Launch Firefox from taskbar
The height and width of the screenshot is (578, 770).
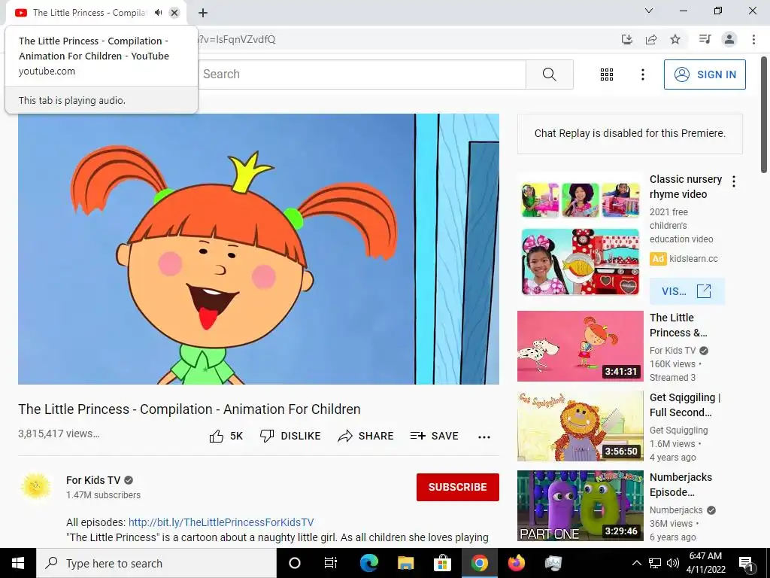[516, 563]
